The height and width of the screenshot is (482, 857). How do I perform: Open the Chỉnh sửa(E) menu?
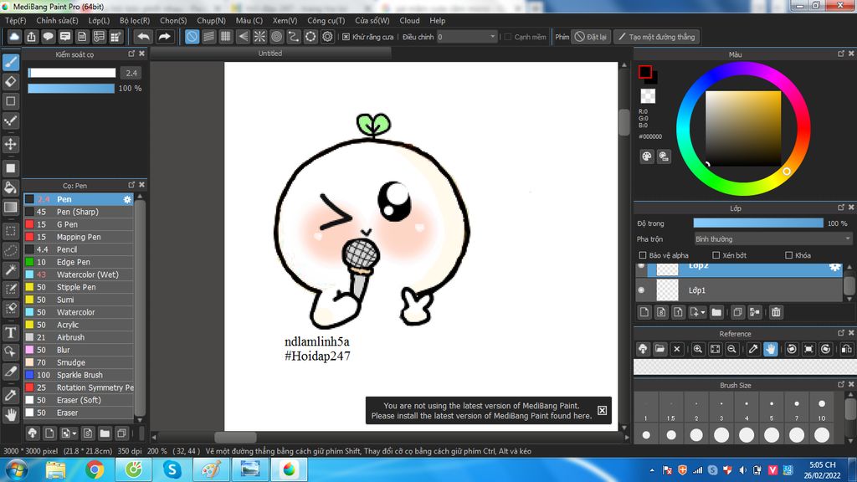click(57, 20)
